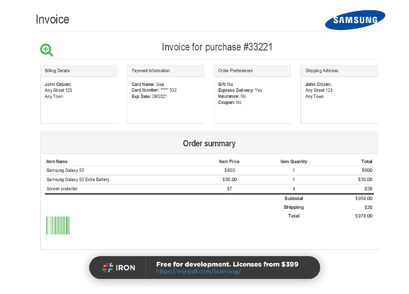The height and width of the screenshot is (294, 409).
Task: Click the Invoice page title
Action: click(x=52, y=19)
